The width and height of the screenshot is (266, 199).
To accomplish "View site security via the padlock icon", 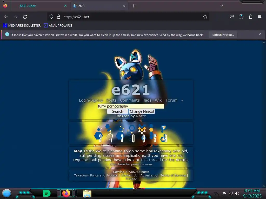I will pyautogui.click(x=59, y=17).
